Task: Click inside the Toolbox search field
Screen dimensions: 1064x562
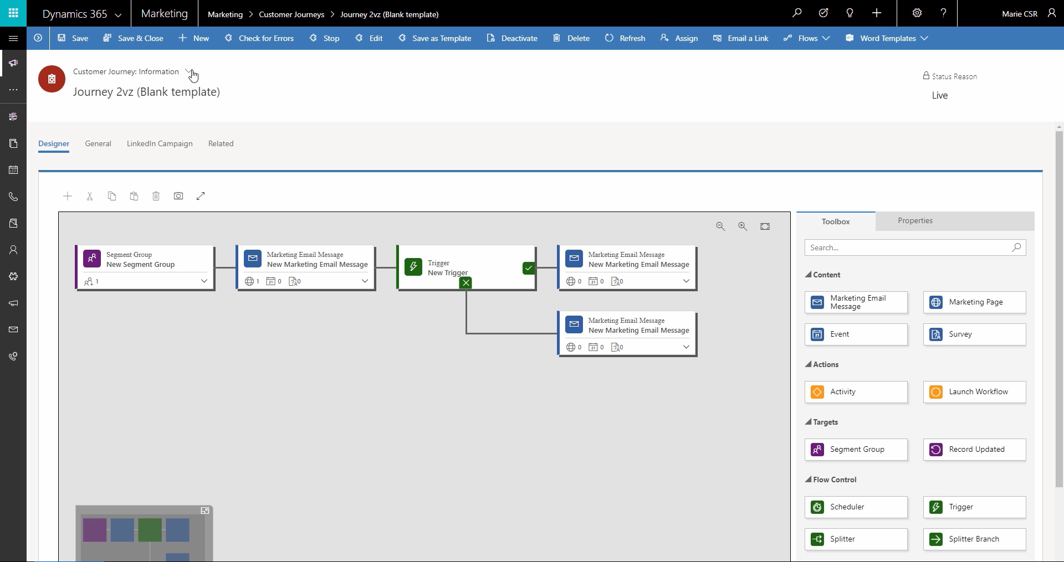Action: [x=915, y=248]
